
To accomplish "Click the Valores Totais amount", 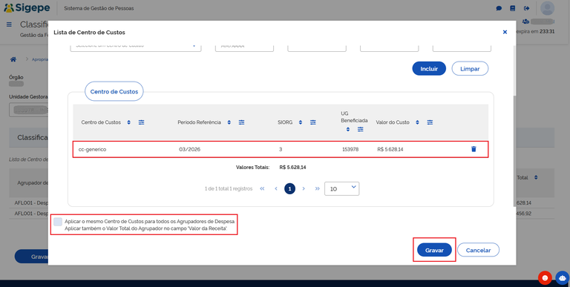I will 292,168.
